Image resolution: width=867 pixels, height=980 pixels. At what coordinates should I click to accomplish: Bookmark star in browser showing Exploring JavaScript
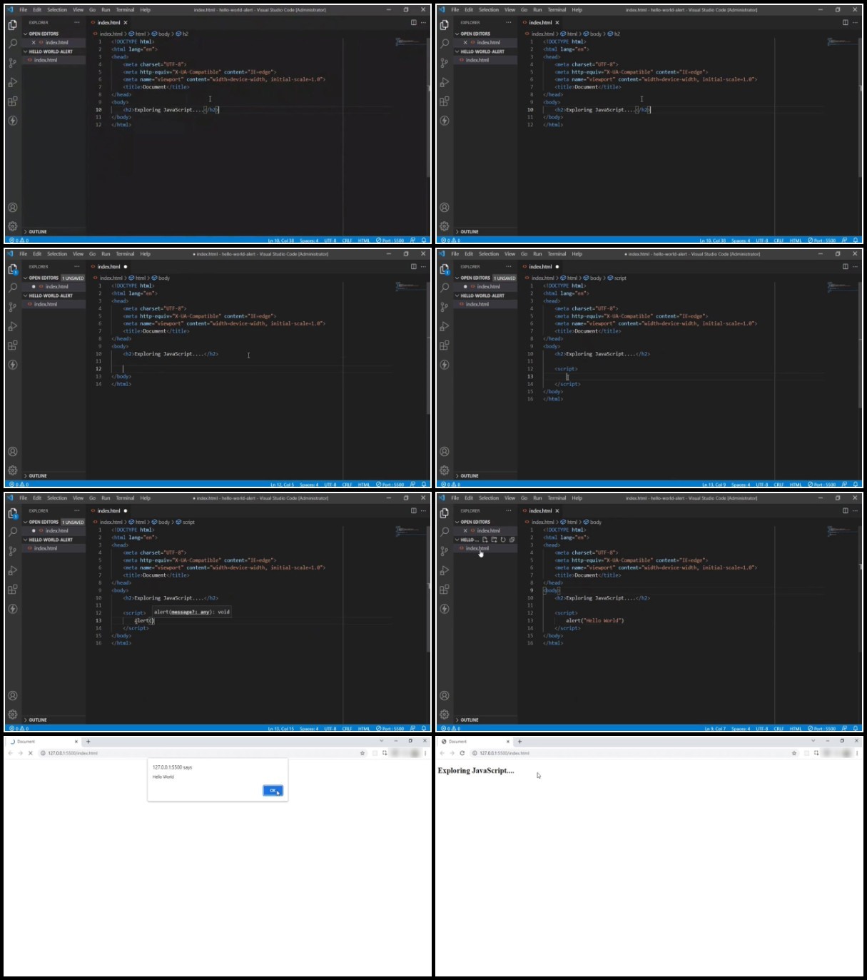click(794, 753)
